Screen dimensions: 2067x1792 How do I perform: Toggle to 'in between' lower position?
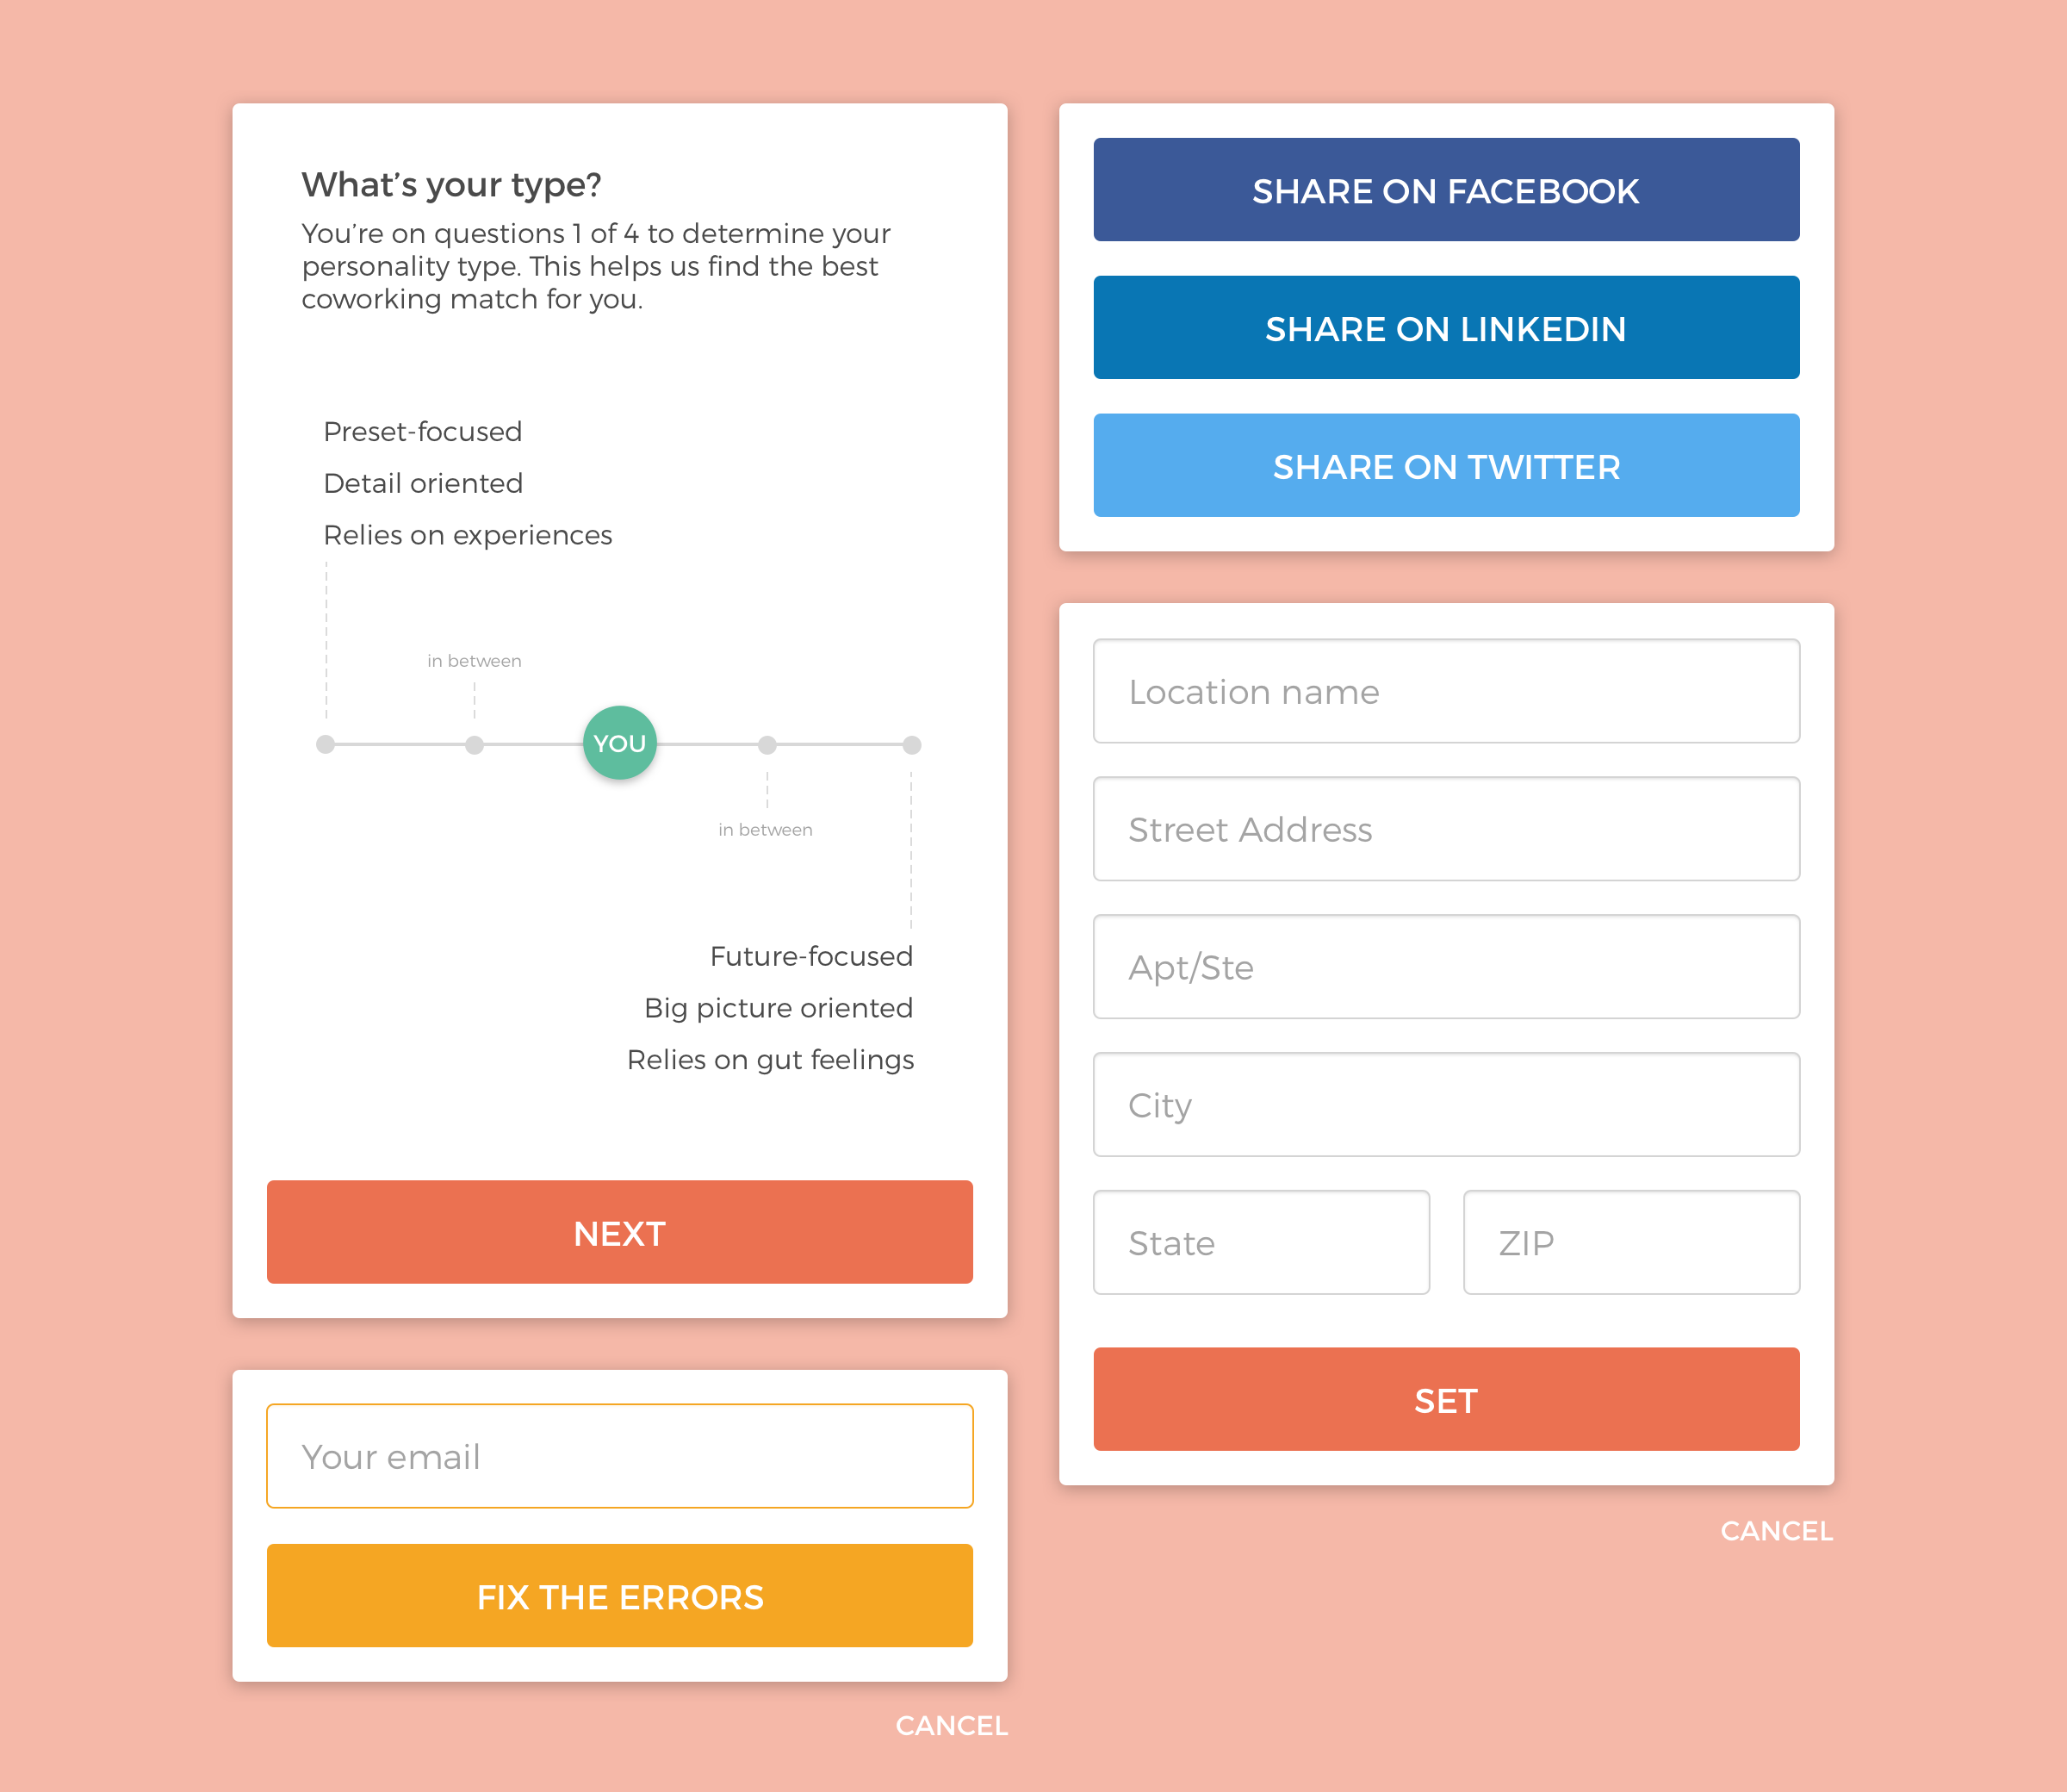(765, 742)
